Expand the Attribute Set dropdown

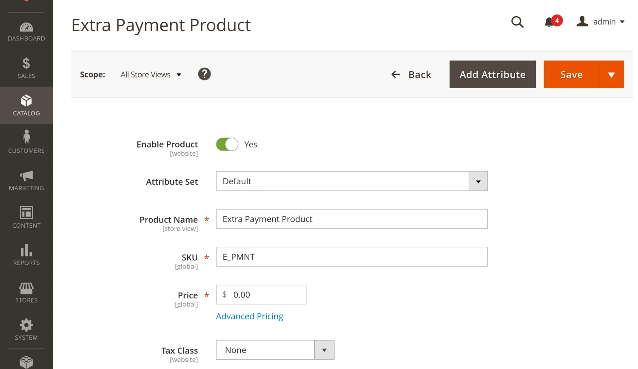[478, 181]
